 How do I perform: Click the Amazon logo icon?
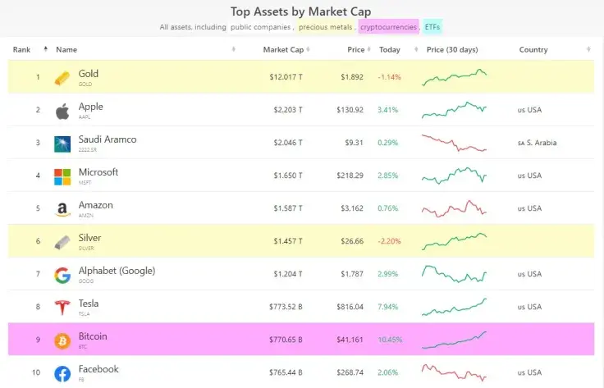[62, 210]
